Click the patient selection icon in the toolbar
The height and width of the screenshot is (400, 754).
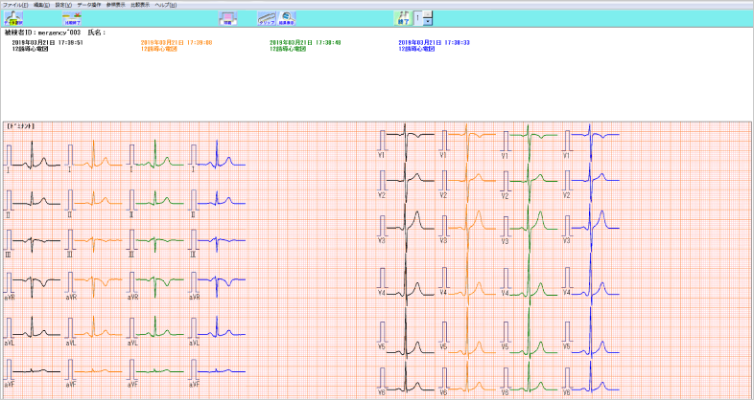click(13, 18)
